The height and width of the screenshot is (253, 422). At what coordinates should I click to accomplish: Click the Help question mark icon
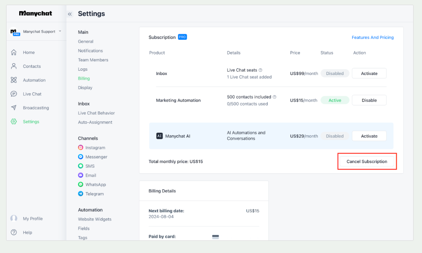14,232
